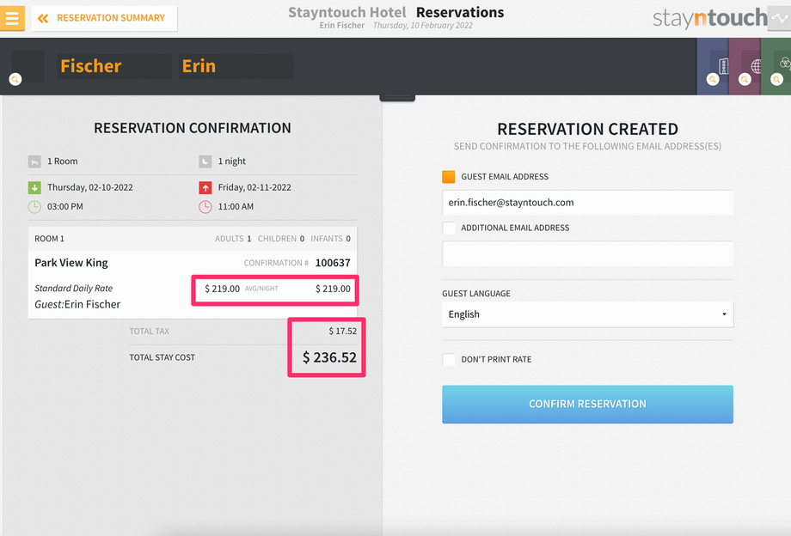Image resolution: width=791 pixels, height=536 pixels.
Task: Click the Guest Email Address label
Action: pos(505,177)
